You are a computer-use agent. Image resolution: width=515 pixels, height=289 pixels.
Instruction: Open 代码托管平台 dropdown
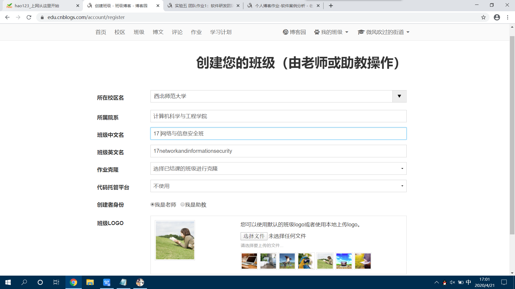point(278,186)
